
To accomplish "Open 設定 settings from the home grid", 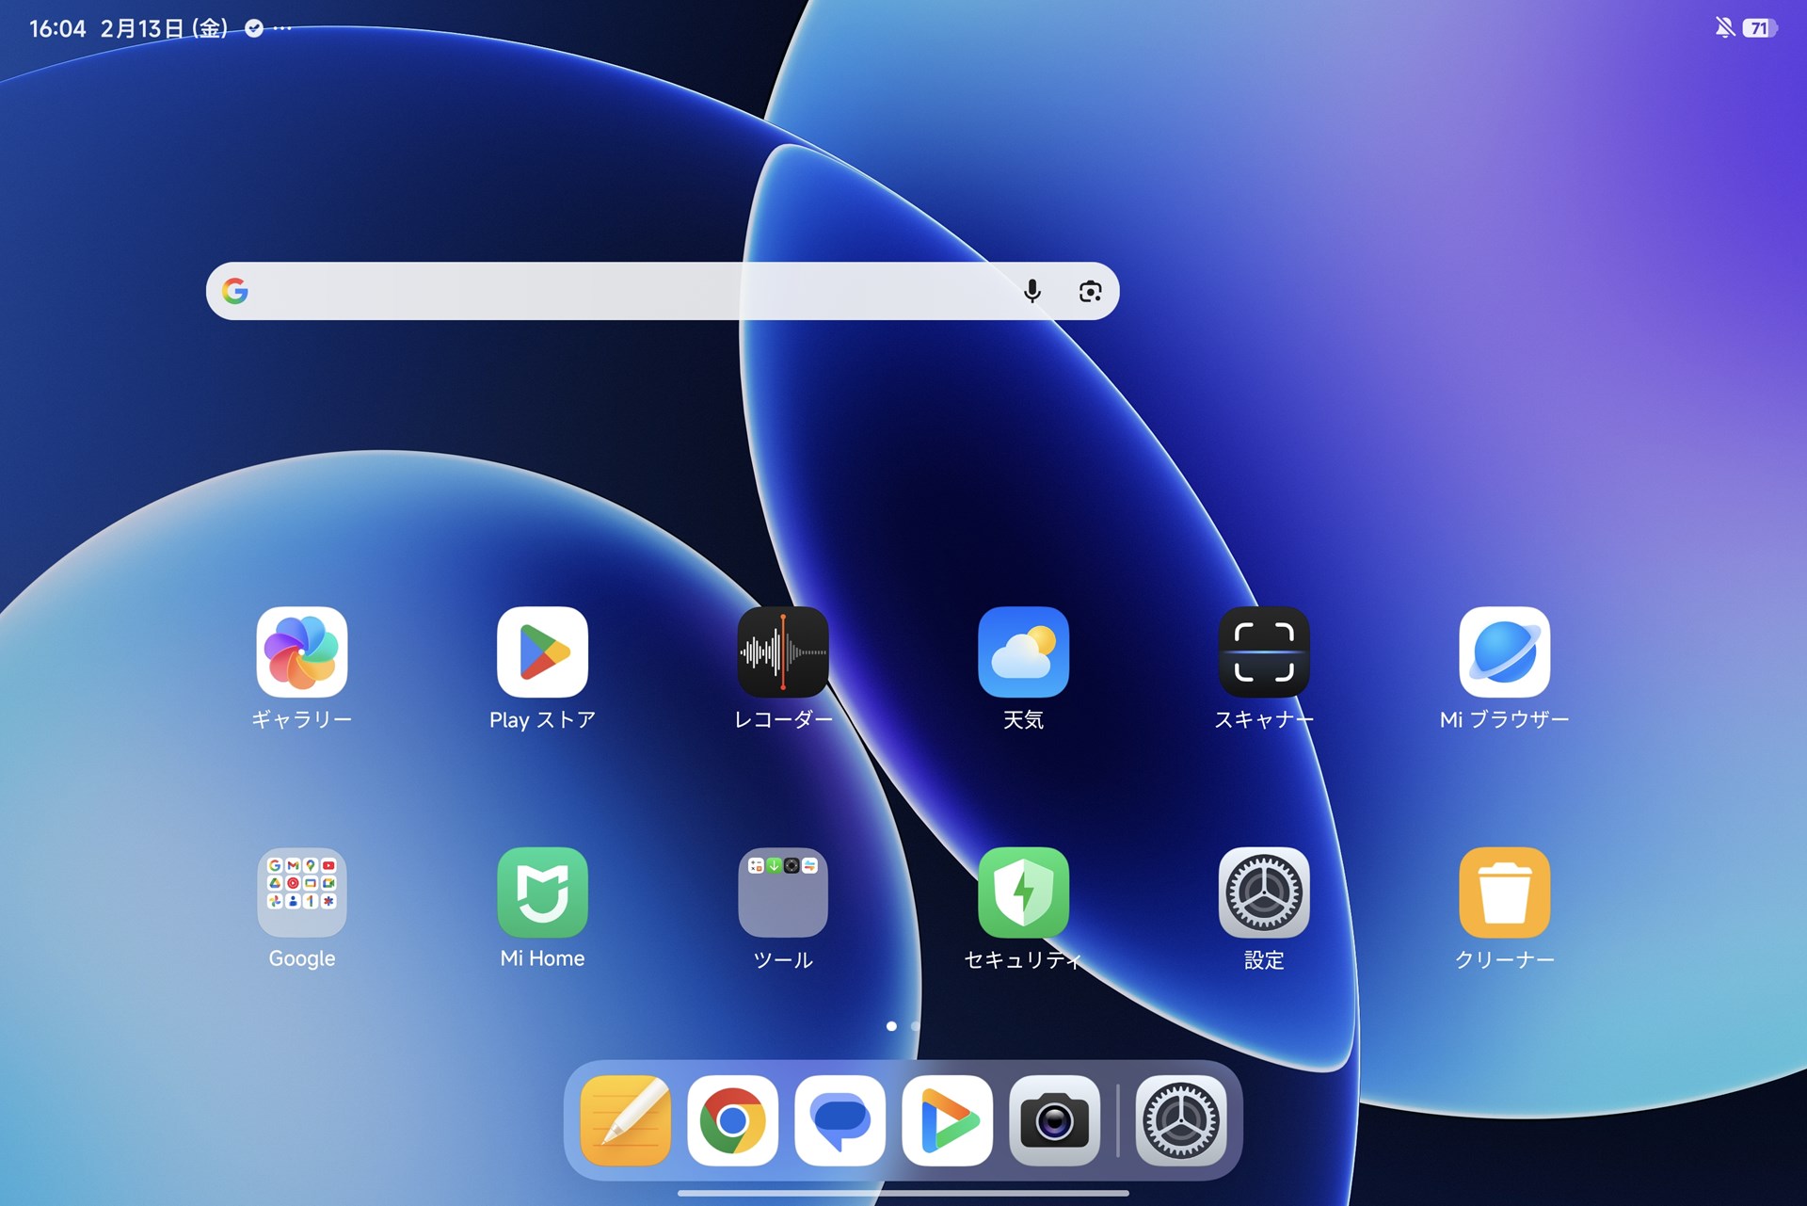I will pyautogui.click(x=1263, y=892).
